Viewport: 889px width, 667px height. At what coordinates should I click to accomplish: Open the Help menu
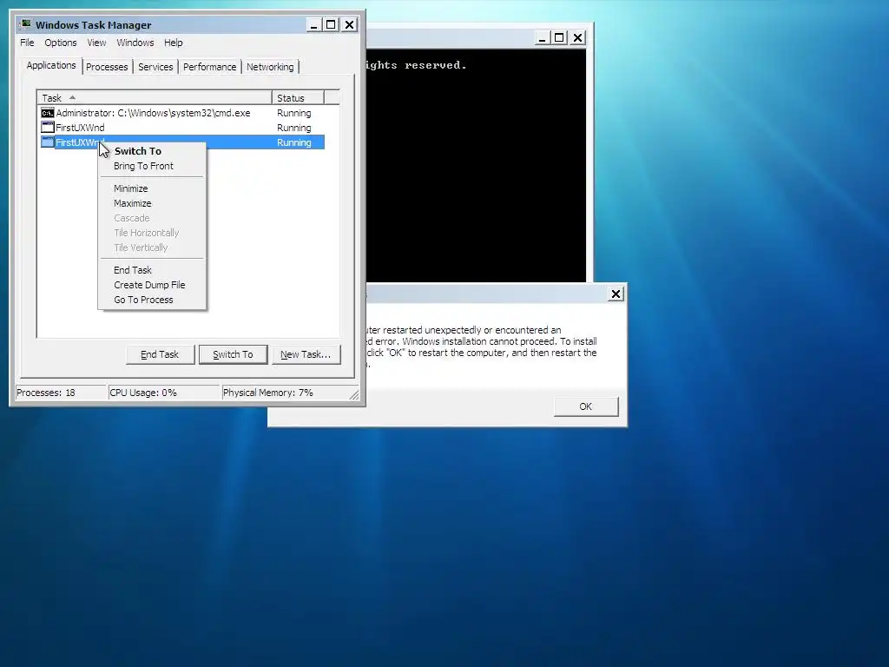[174, 43]
